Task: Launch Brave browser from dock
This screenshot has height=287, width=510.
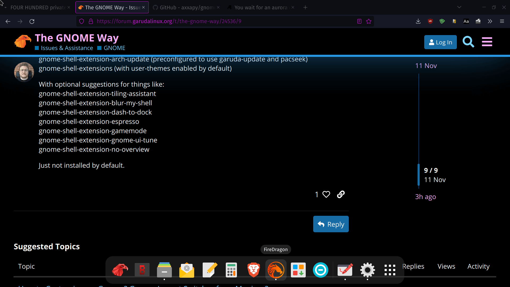Action: [x=254, y=270]
